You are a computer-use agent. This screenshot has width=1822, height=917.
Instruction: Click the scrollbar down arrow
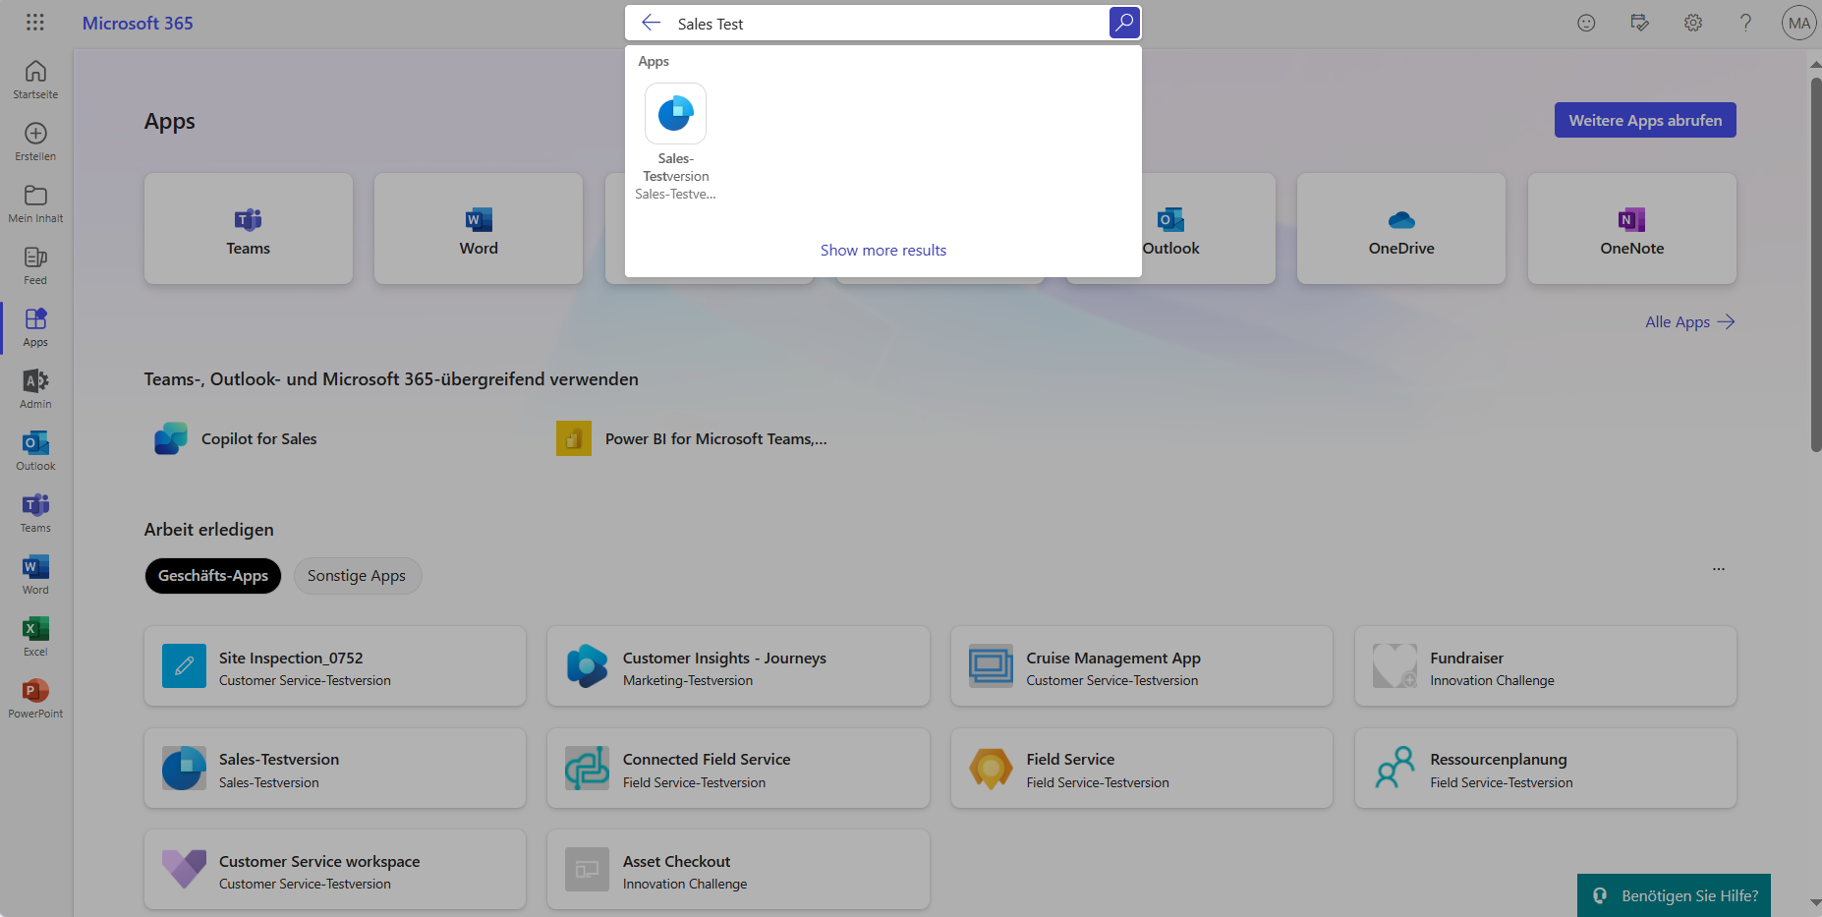pos(1815,902)
